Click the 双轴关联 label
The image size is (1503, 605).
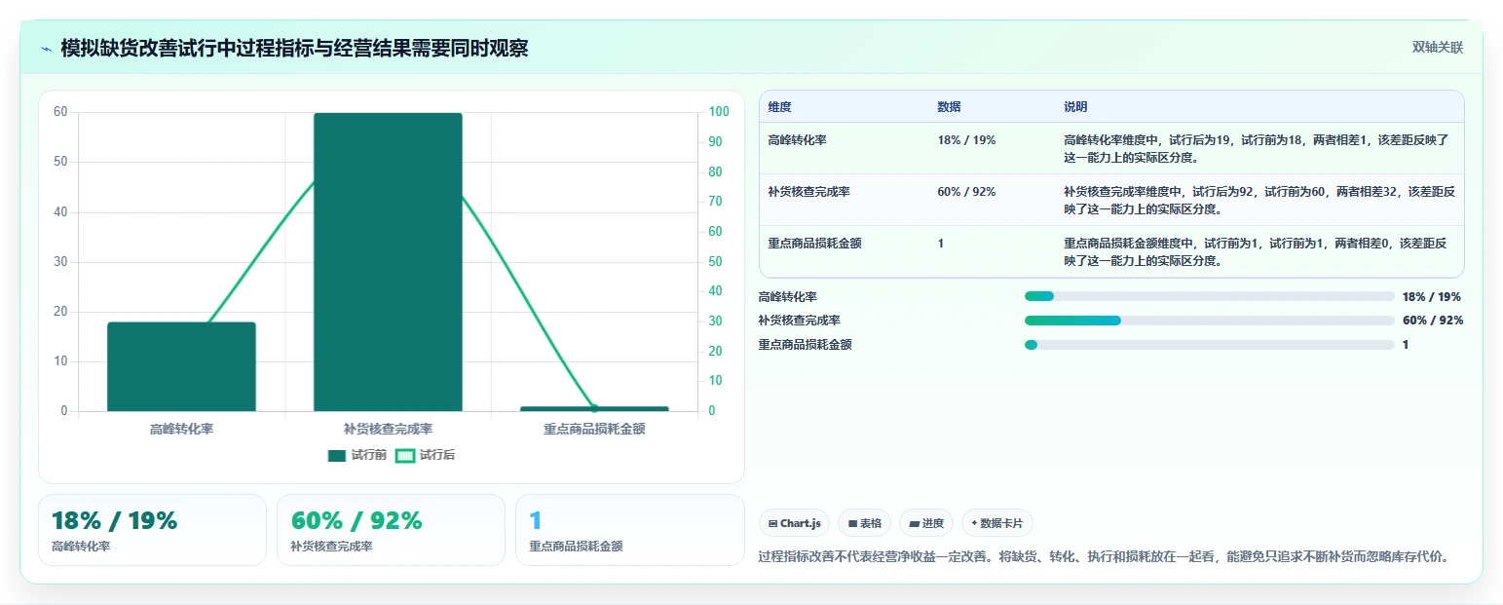pos(1438,48)
